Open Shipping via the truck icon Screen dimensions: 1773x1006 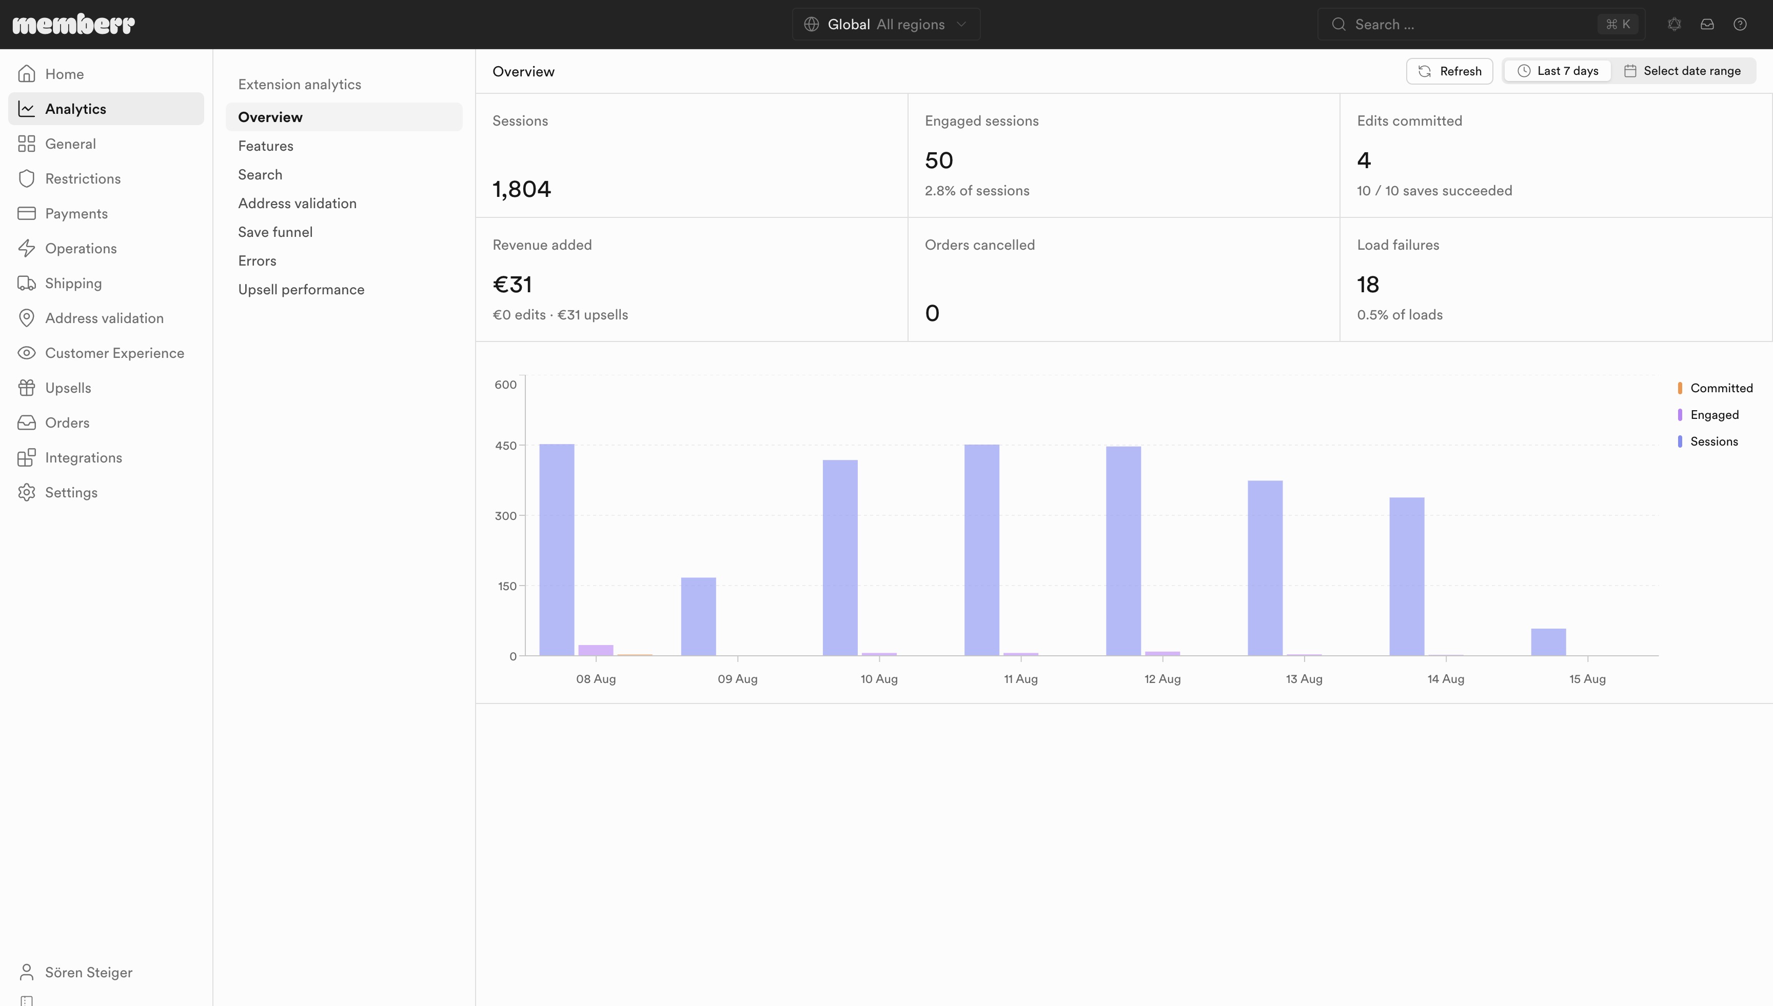[26, 283]
